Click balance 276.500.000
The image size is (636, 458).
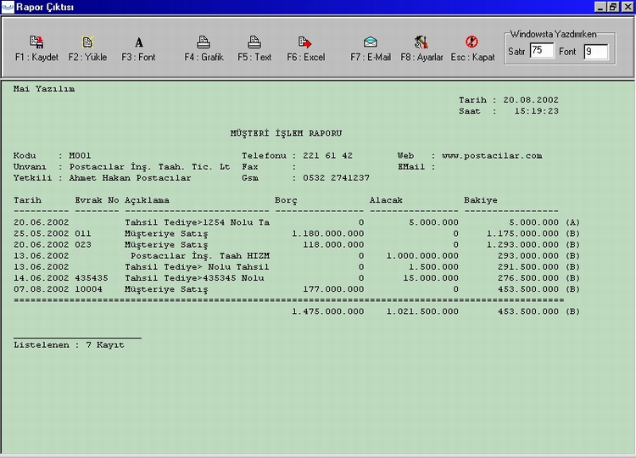(x=528, y=278)
